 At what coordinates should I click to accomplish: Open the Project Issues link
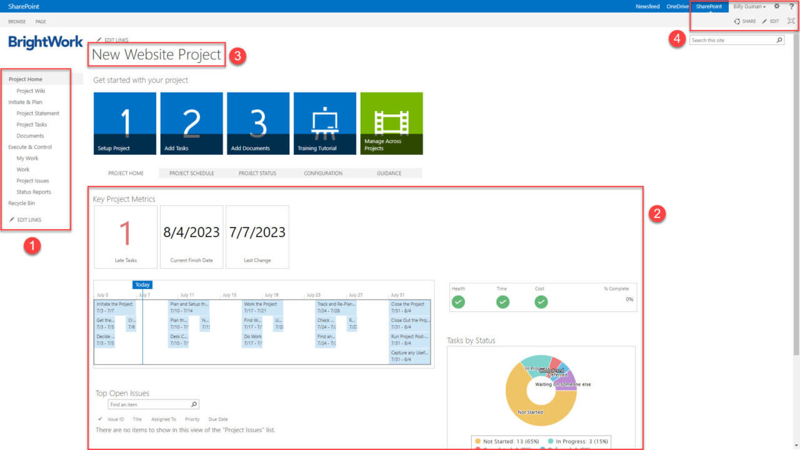click(x=31, y=180)
